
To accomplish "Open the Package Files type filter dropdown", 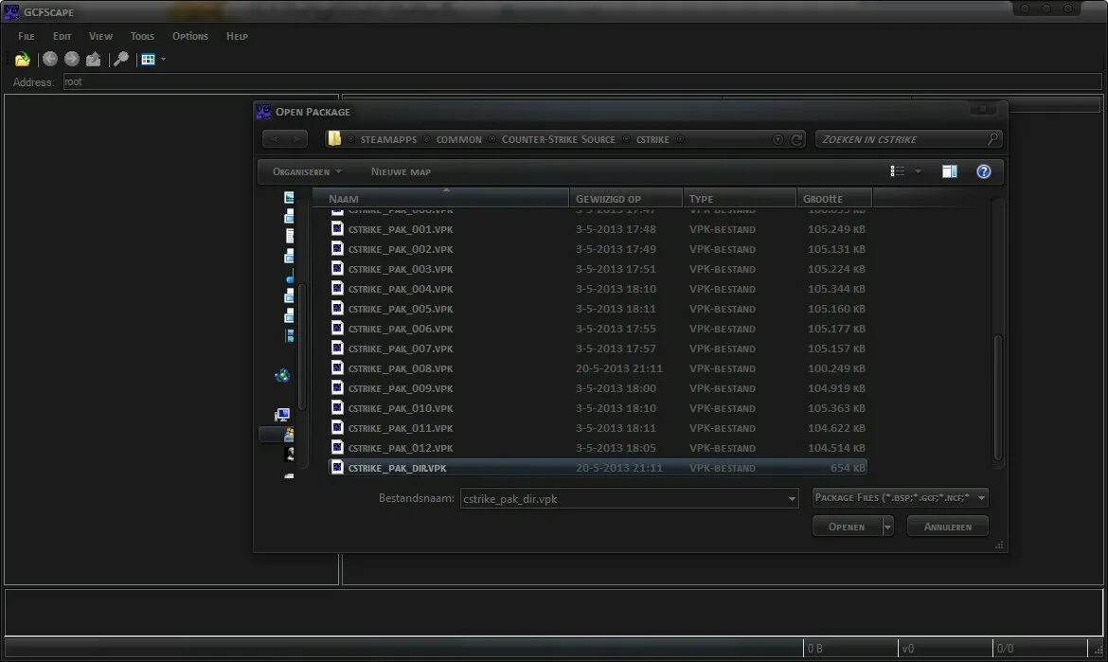I will coord(901,497).
